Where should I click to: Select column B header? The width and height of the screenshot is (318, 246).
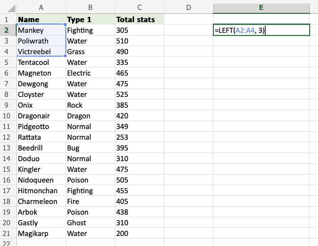pyautogui.click(x=90, y=7)
